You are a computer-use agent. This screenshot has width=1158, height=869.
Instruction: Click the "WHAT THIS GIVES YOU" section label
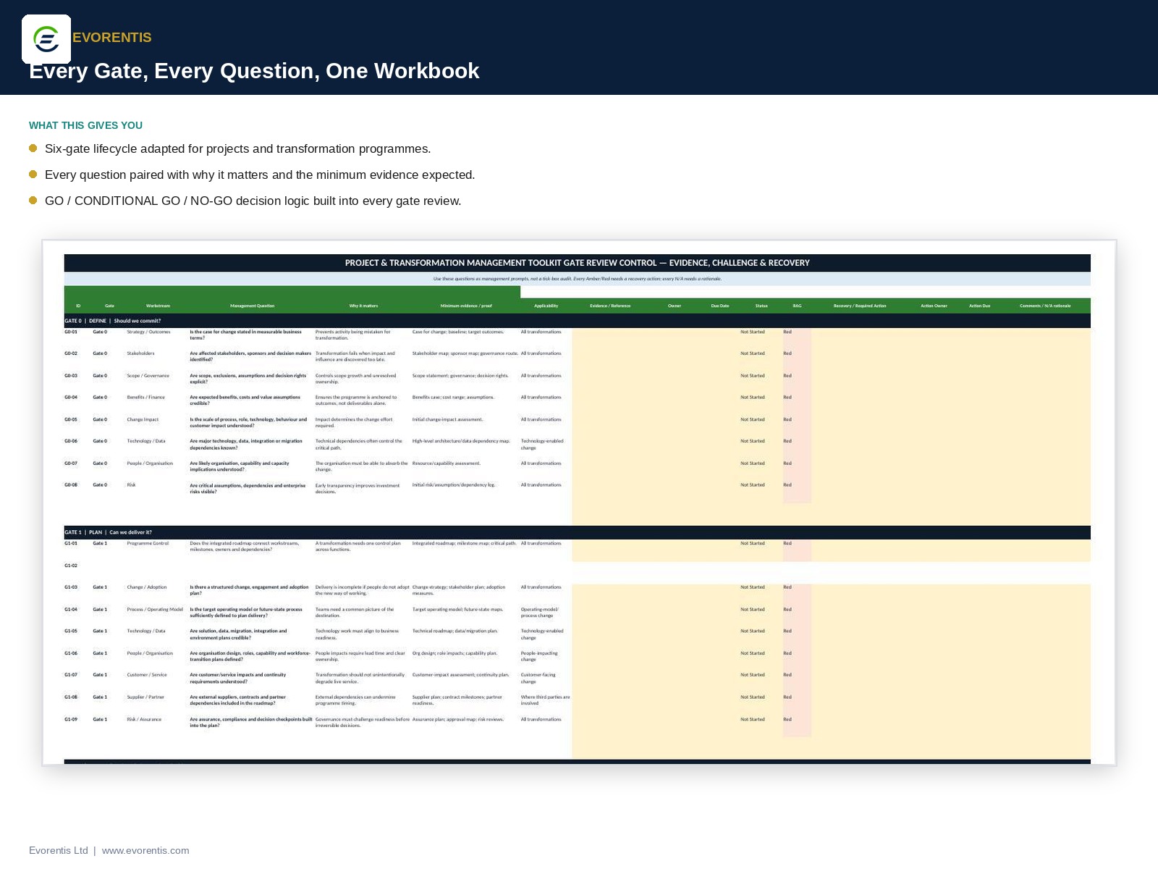pyautogui.click(x=85, y=125)
